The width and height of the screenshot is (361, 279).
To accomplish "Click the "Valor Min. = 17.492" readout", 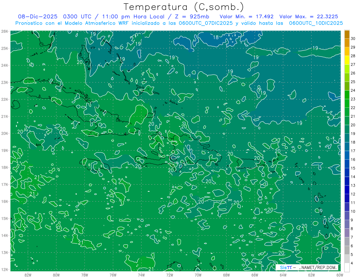I will pos(247,17).
